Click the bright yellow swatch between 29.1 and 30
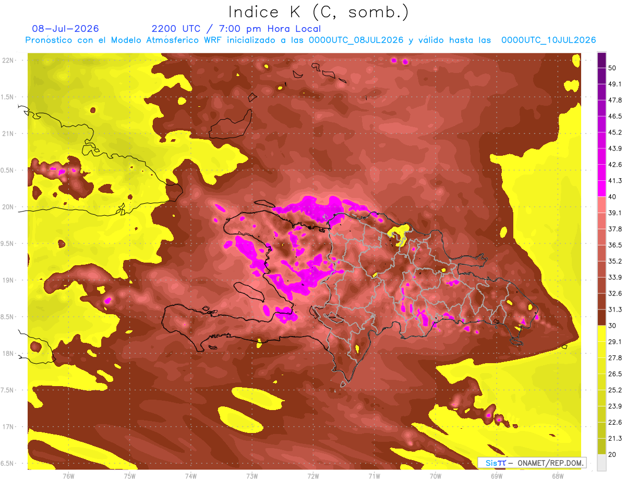The height and width of the screenshot is (483, 626). [x=601, y=333]
